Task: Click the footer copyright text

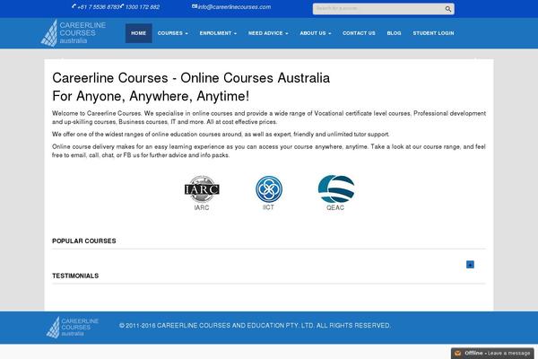Action: point(255,325)
